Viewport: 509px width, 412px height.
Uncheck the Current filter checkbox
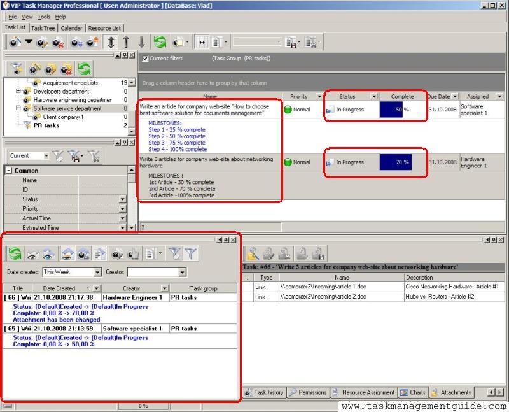tap(145, 59)
